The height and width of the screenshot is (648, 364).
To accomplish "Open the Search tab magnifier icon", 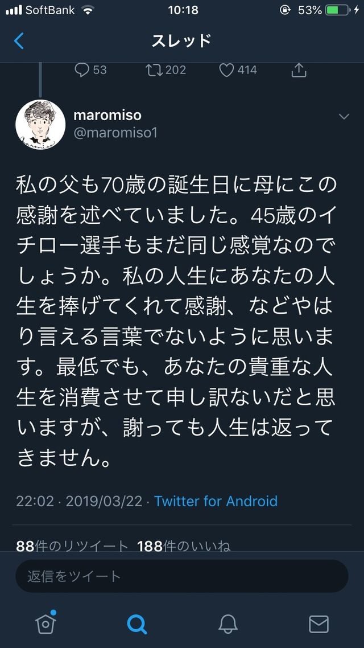I will 136,623.
